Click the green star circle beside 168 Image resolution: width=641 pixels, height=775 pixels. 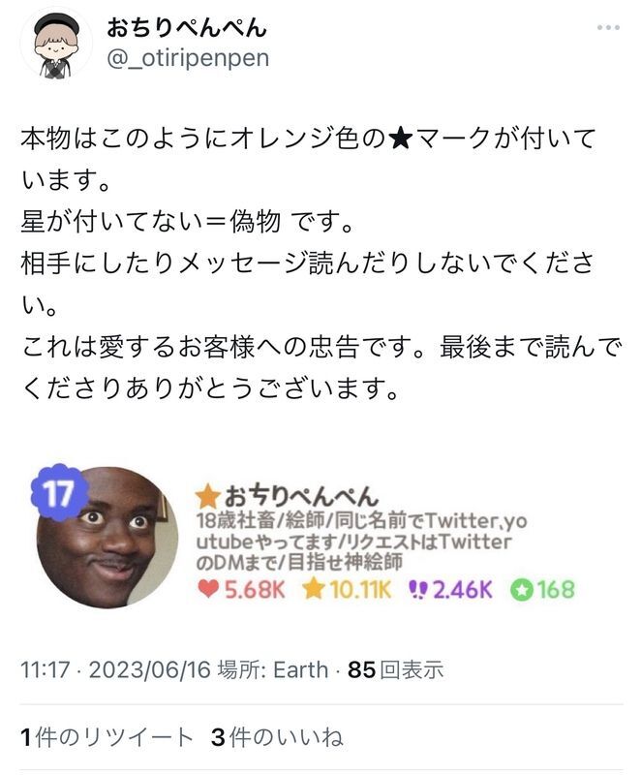coord(522,589)
